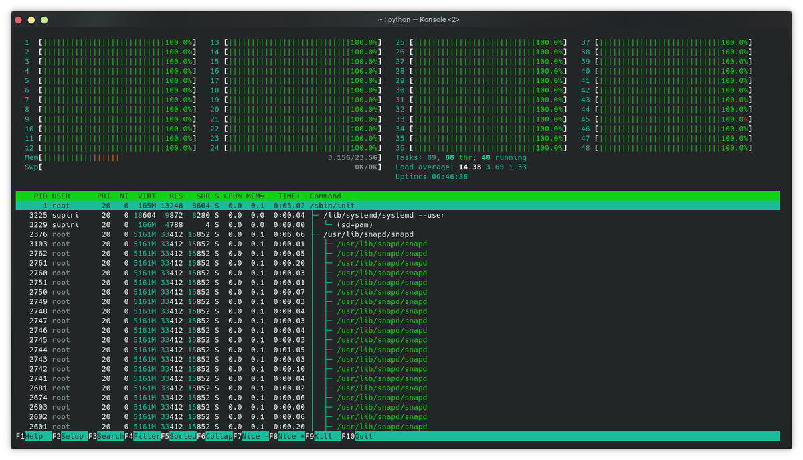Click the CPU 45 usage meter
This screenshot has width=803, height=460.
[666, 119]
